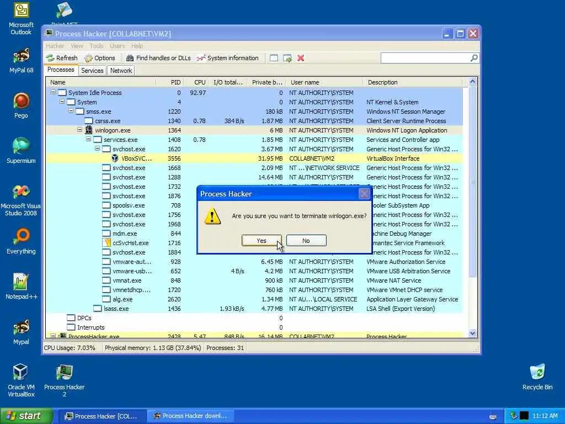Image resolution: width=565 pixels, height=424 pixels.
Task: Sort by the PID column header
Action: coord(170,82)
